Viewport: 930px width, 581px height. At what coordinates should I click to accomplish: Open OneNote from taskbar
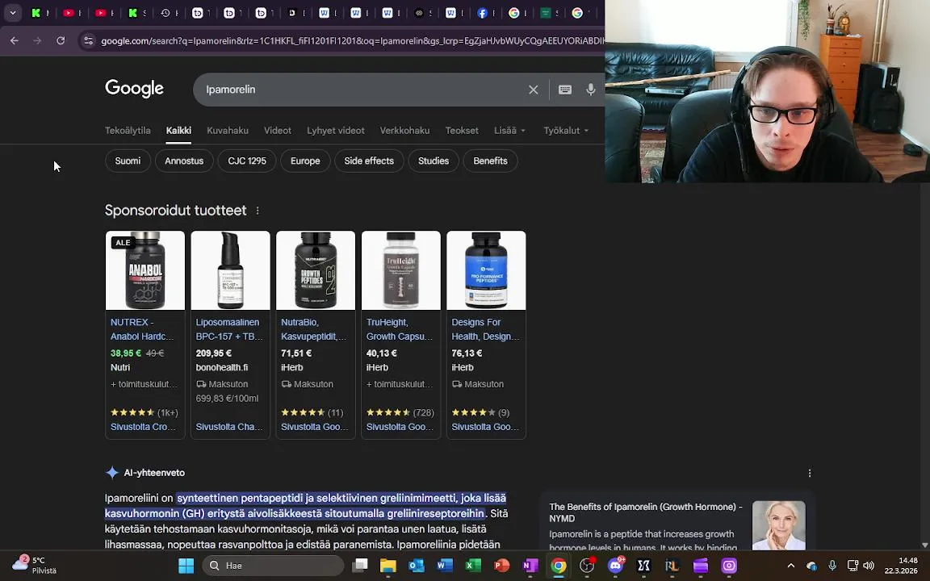click(x=530, y=566)
